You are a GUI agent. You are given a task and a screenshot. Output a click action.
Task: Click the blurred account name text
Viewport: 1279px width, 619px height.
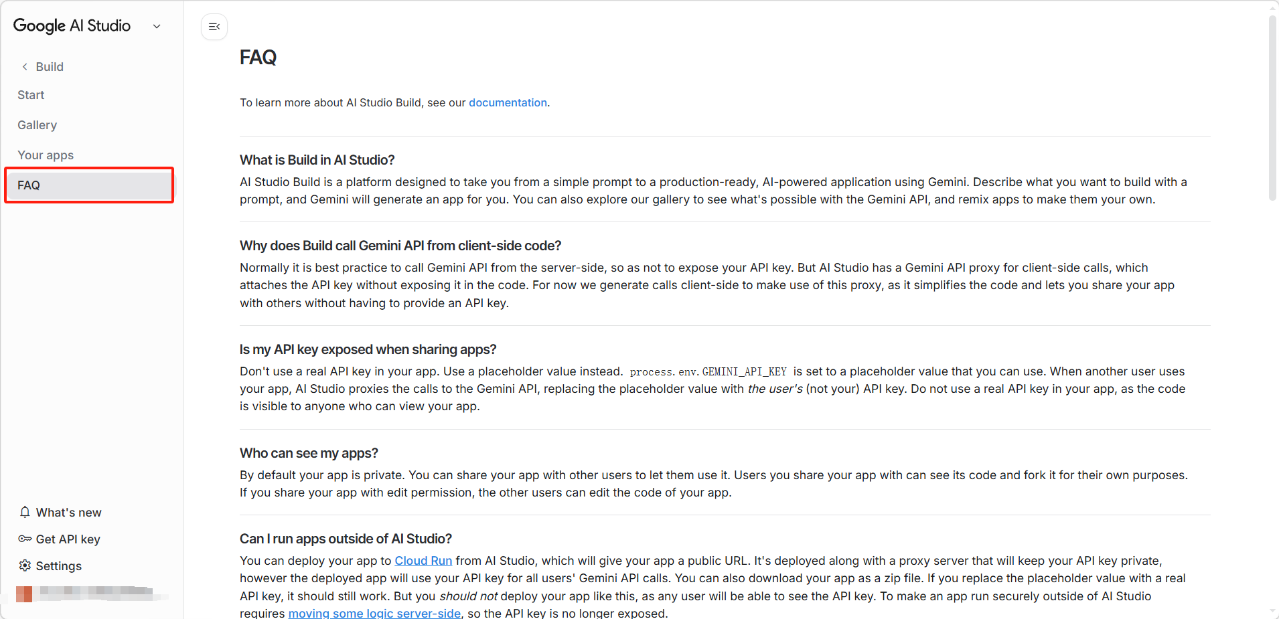click(x=97, y=592)
